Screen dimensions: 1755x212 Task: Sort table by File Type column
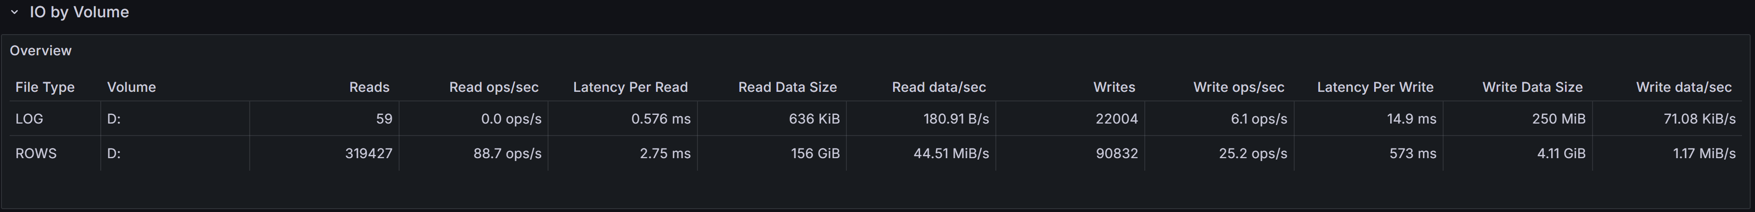[x=45, y=87]
